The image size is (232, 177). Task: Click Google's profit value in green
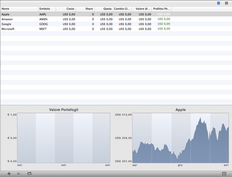164,24
